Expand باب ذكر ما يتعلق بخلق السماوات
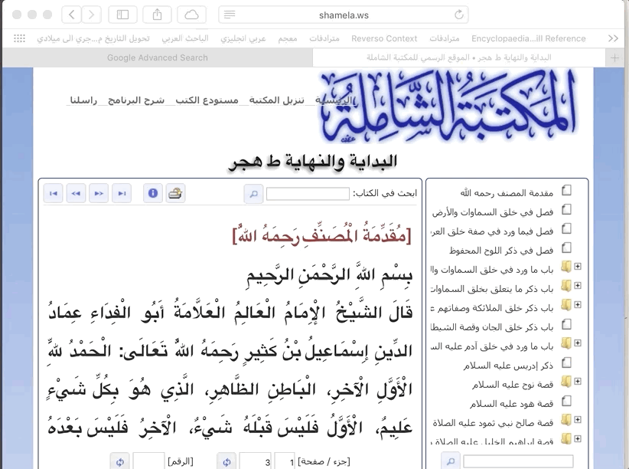Screen dimensions: 629x469 click(x=578, y=285)
